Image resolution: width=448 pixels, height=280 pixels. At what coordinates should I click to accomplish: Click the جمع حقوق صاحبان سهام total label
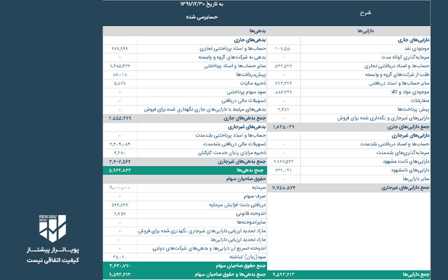pos(241,265)
